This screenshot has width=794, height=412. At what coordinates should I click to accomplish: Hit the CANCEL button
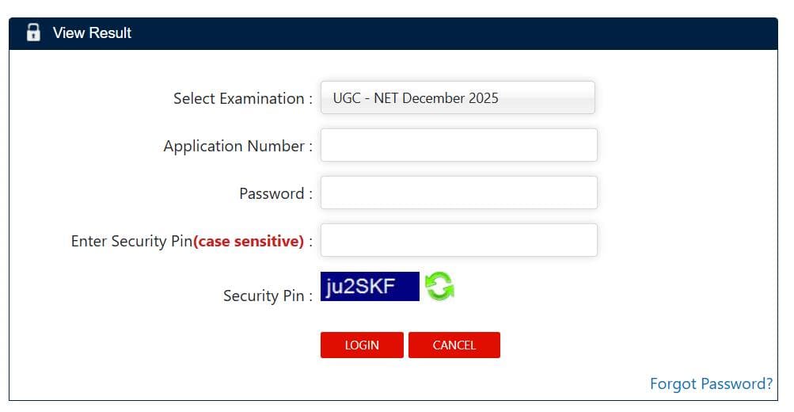coord(454,345)
